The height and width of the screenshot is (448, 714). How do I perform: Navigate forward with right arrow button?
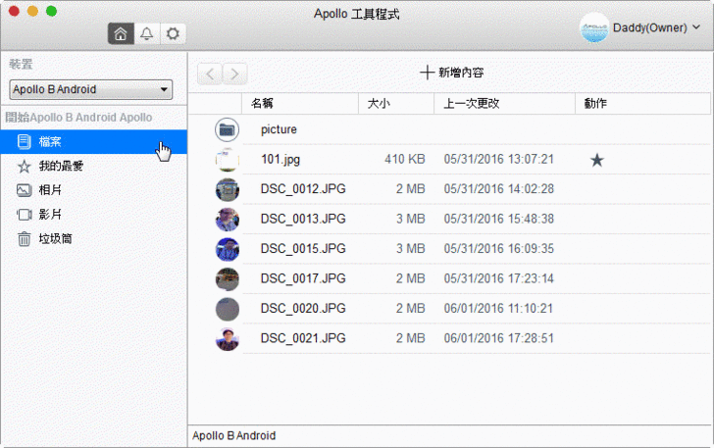click(x=234, y=74)
